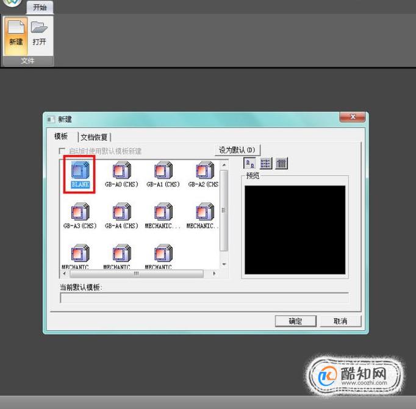Screen dimensions: 416x409
Task: Toggle 启动时使用默认模板新建 checkbox
Action: coord(62,151)
